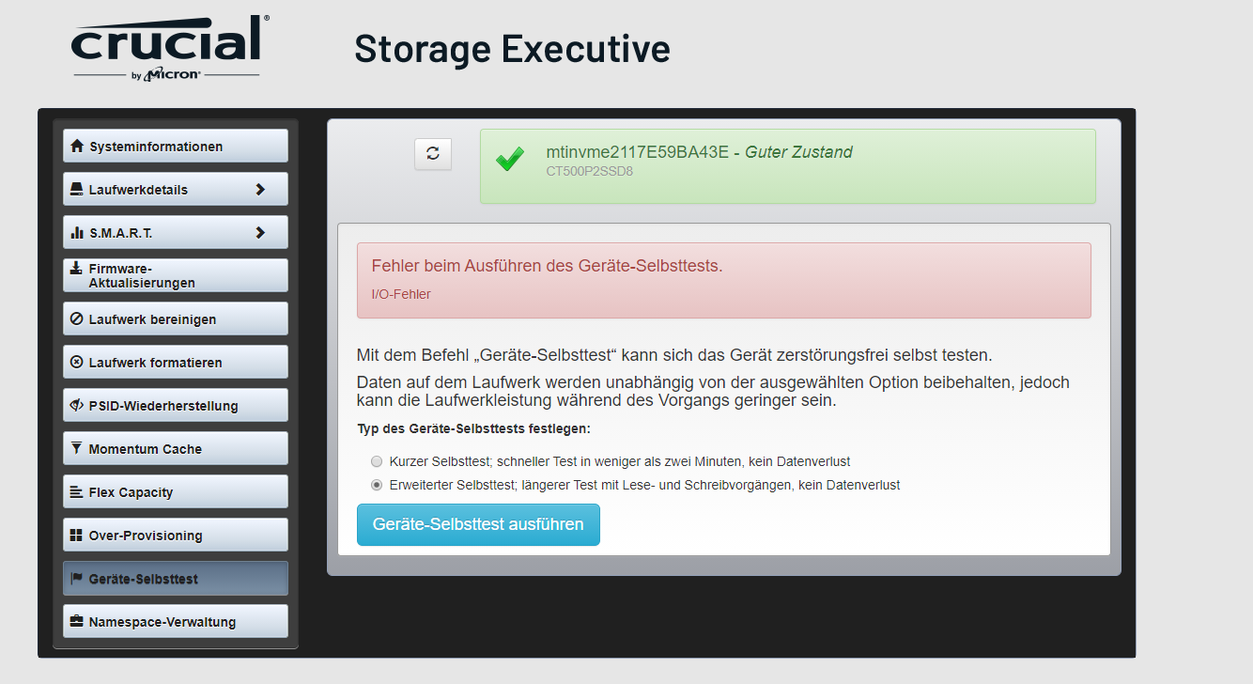1253x684 pixels.
Task: Click the home icon beside Systeminformationen
Action: (x=77, y=146)
